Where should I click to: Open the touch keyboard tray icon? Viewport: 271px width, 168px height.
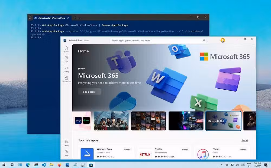[x=243, y=165]
